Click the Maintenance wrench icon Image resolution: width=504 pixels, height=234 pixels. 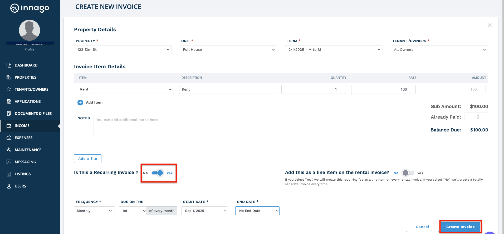click(9, 150)
